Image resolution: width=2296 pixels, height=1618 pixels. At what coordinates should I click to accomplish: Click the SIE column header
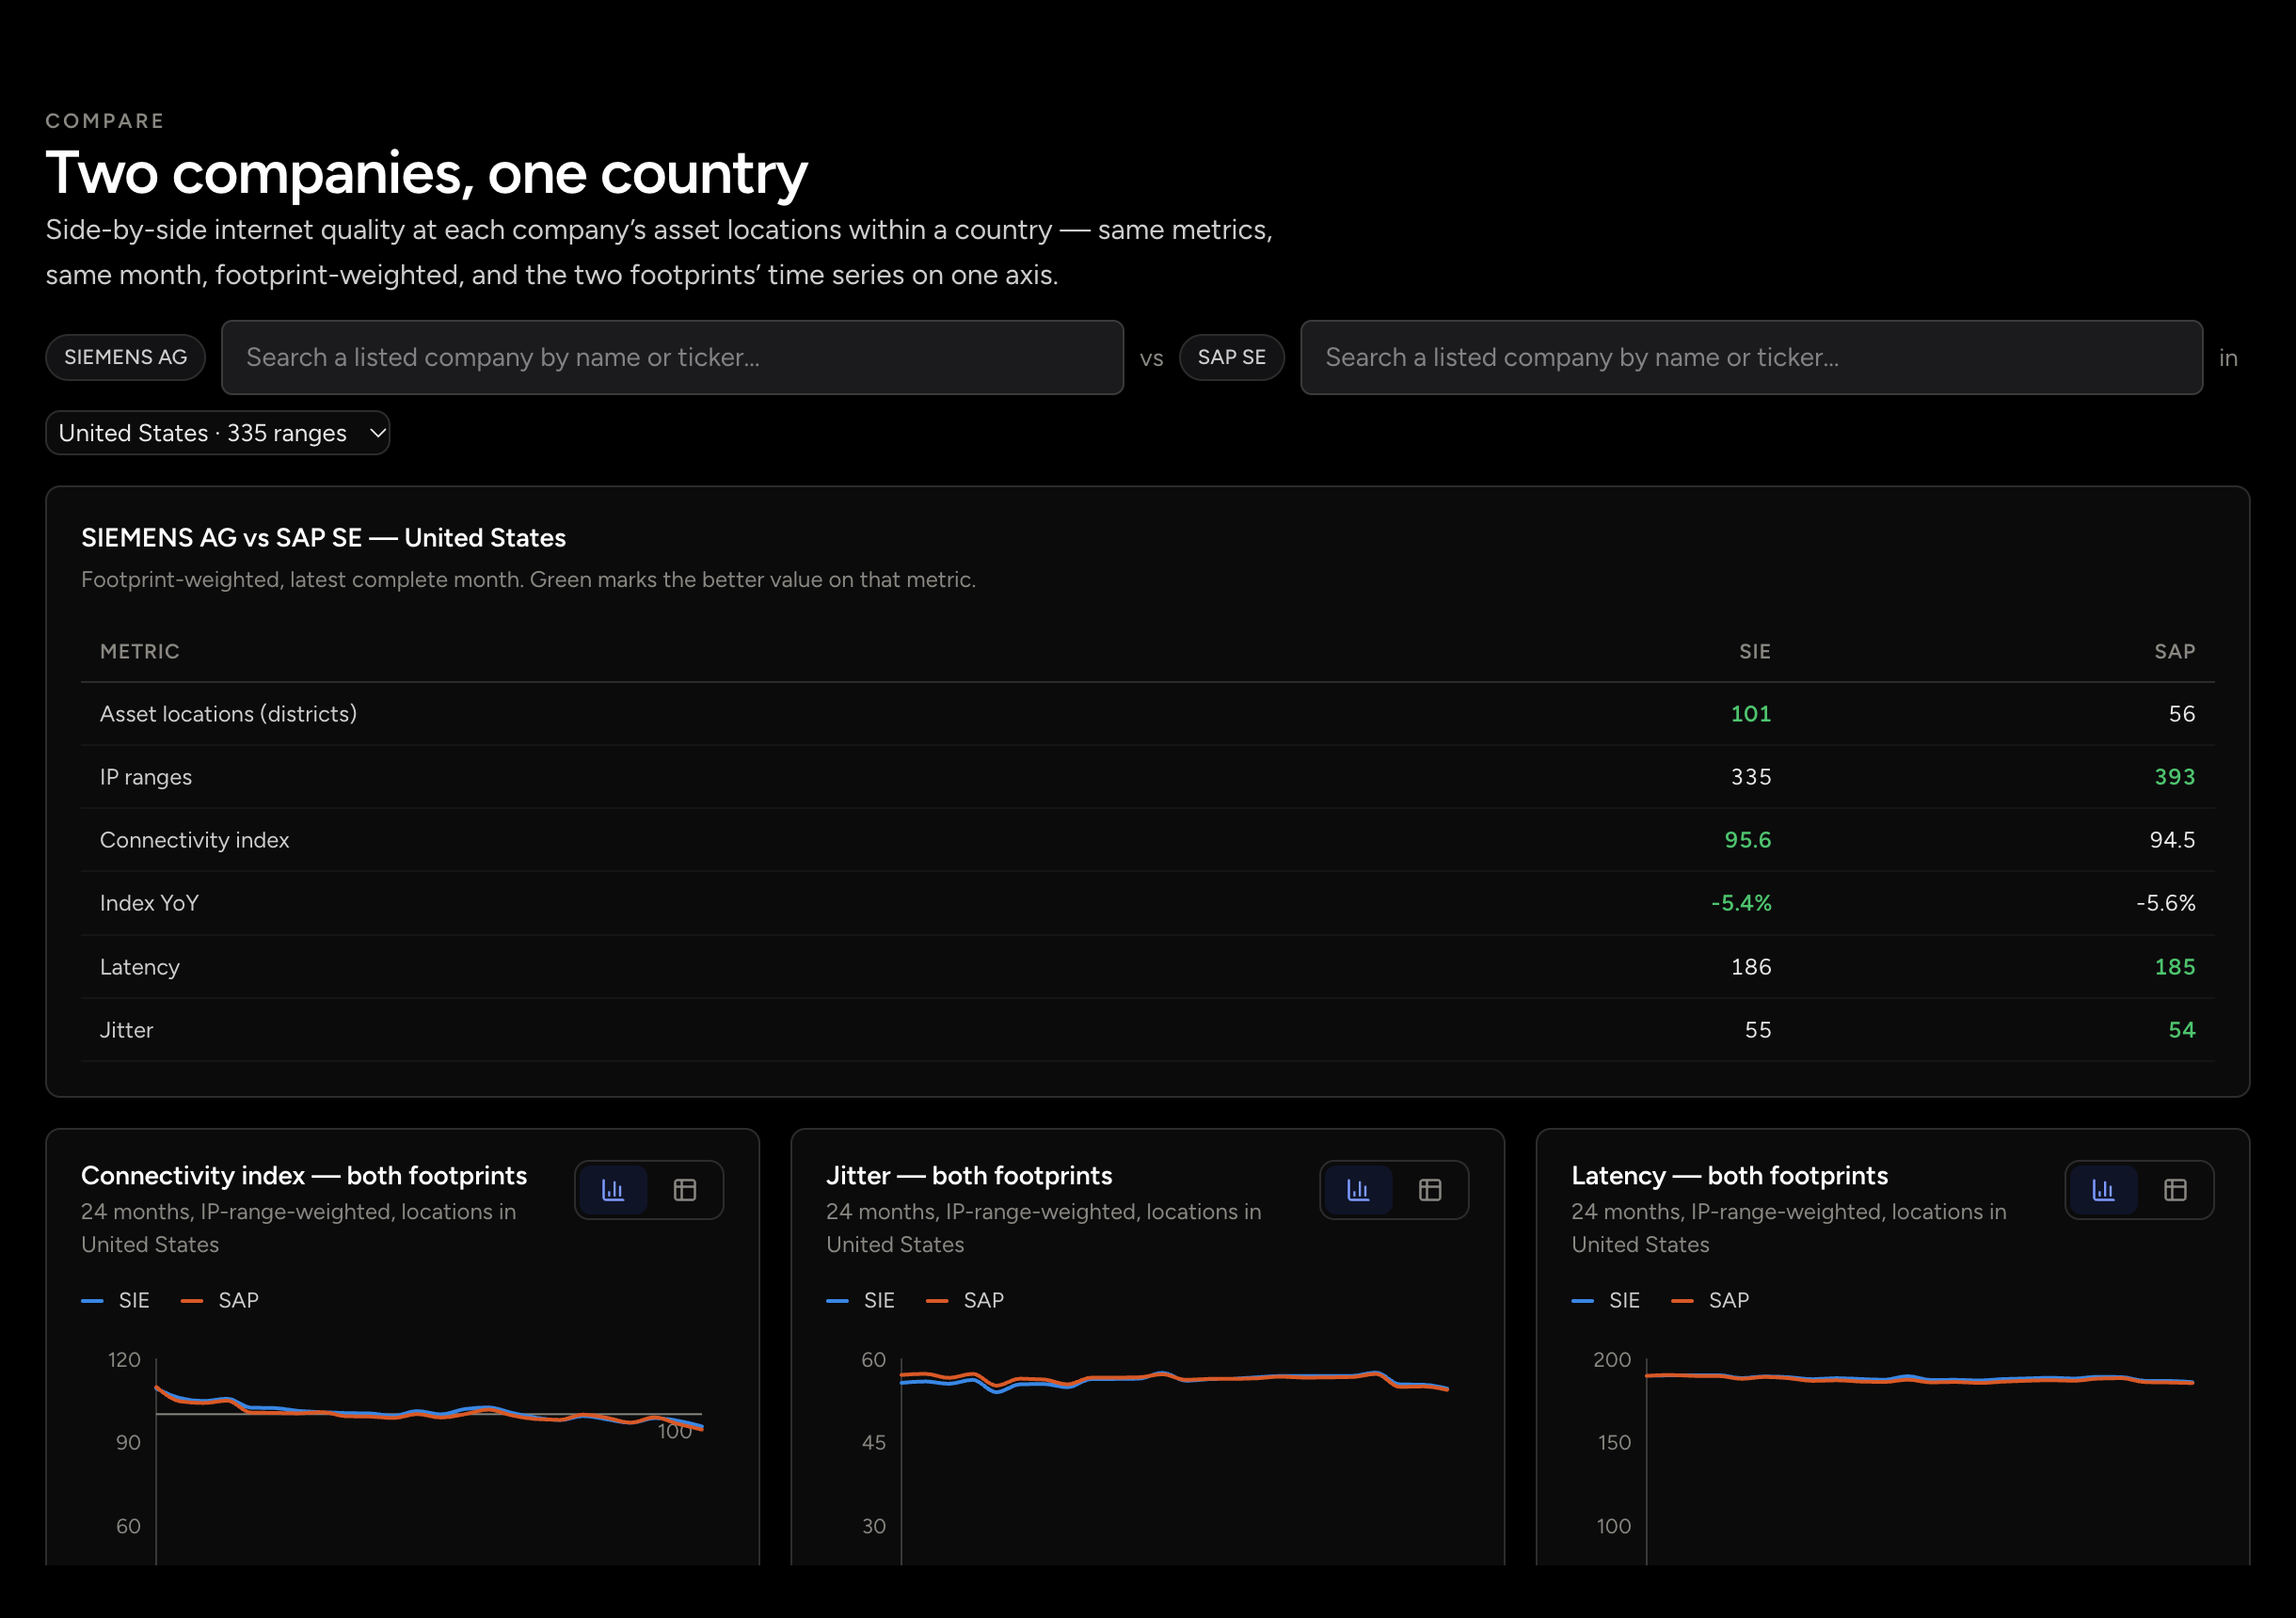[x=1755, y=651]
